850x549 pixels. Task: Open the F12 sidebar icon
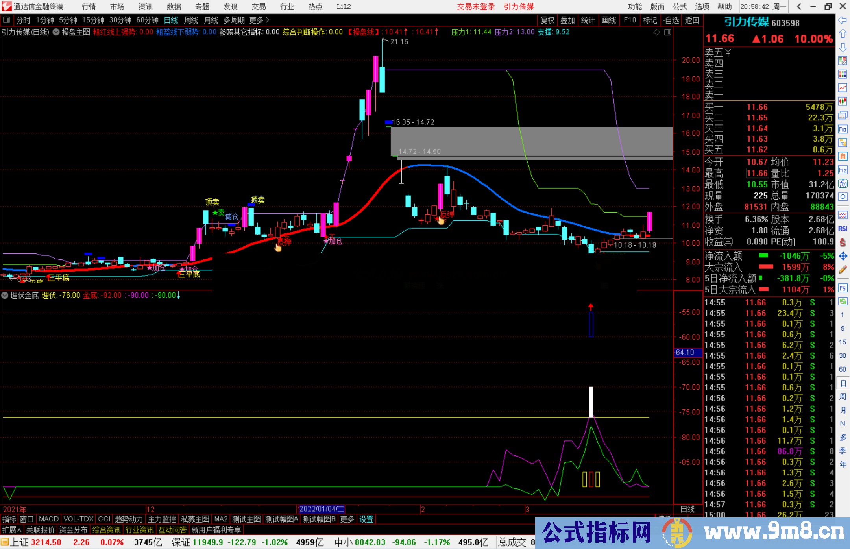(x=843, y=170)
